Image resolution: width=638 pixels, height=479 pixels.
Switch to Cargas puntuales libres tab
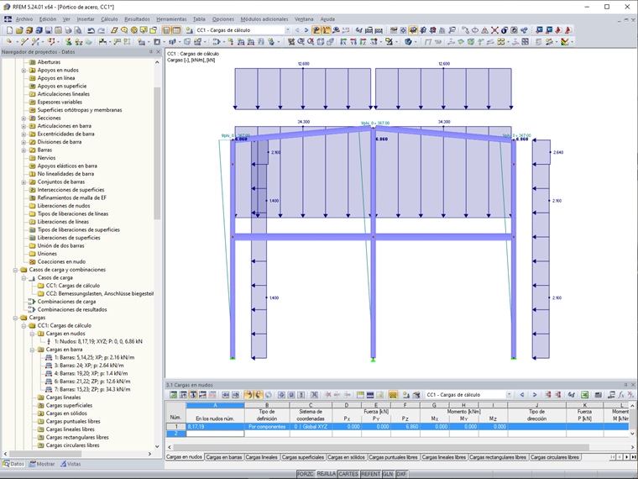393,457
